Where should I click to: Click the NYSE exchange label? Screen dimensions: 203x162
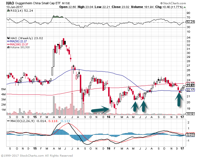(x=66, y=3)
